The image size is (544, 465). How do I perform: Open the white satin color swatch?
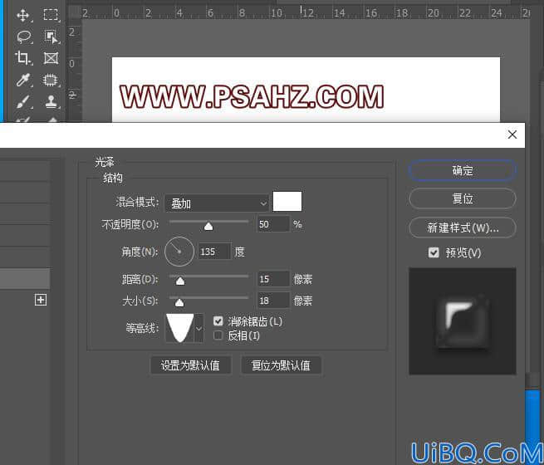pos(287,202)
